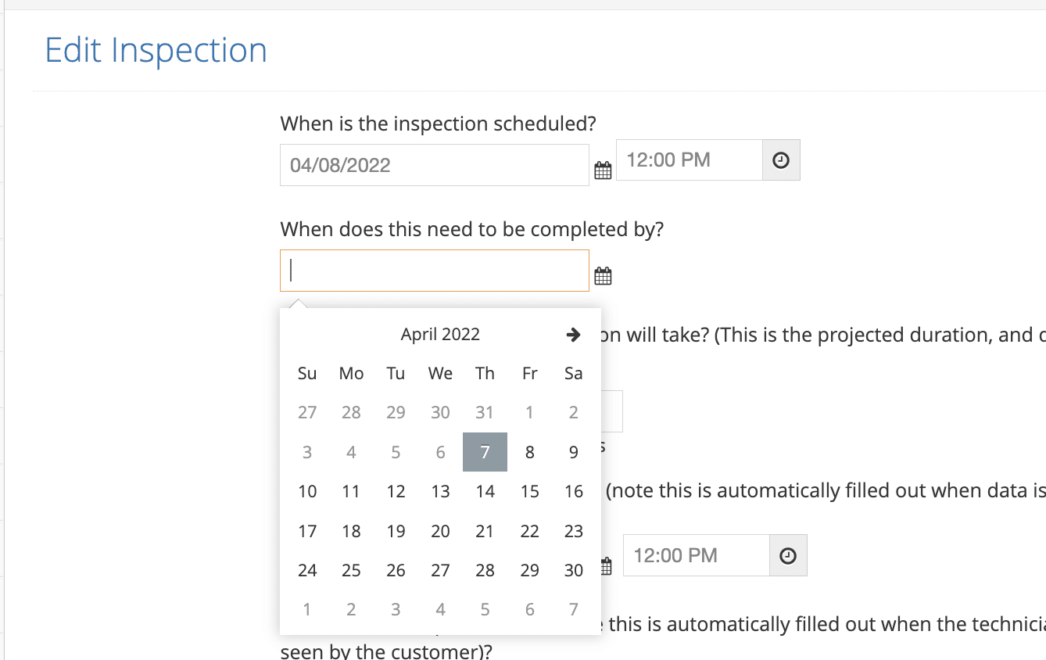Click the first 12:00 PM time input
This screenshot has width=1046, height=660.
688,160
